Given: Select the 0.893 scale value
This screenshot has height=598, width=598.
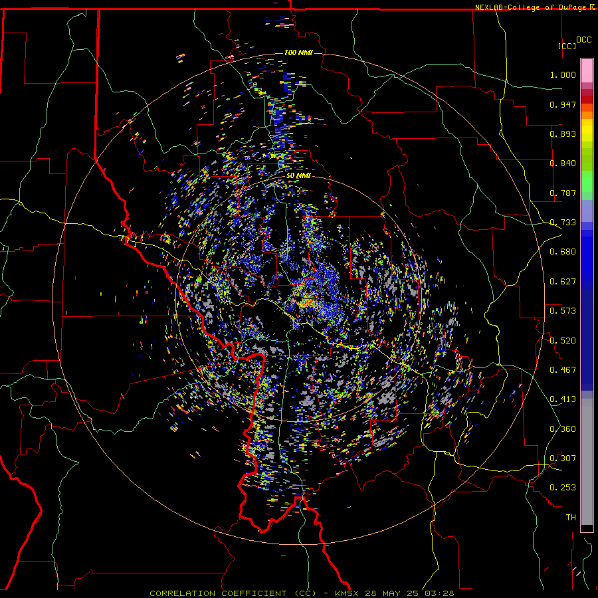Looking at the screenshot, I should coord(563,134).
